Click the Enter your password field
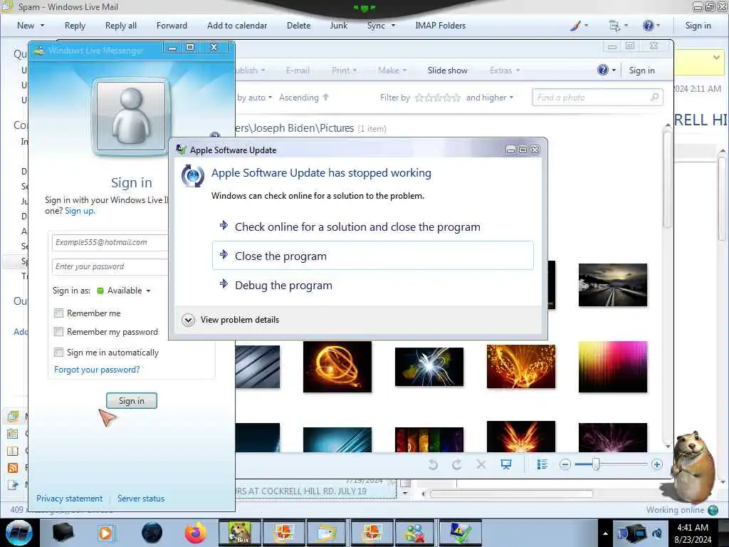729x547 pixels. 110,266
